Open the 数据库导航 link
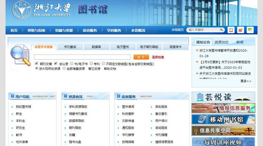Screen dimensions: 263x146 pyautogui.click(x=77, y=121)
